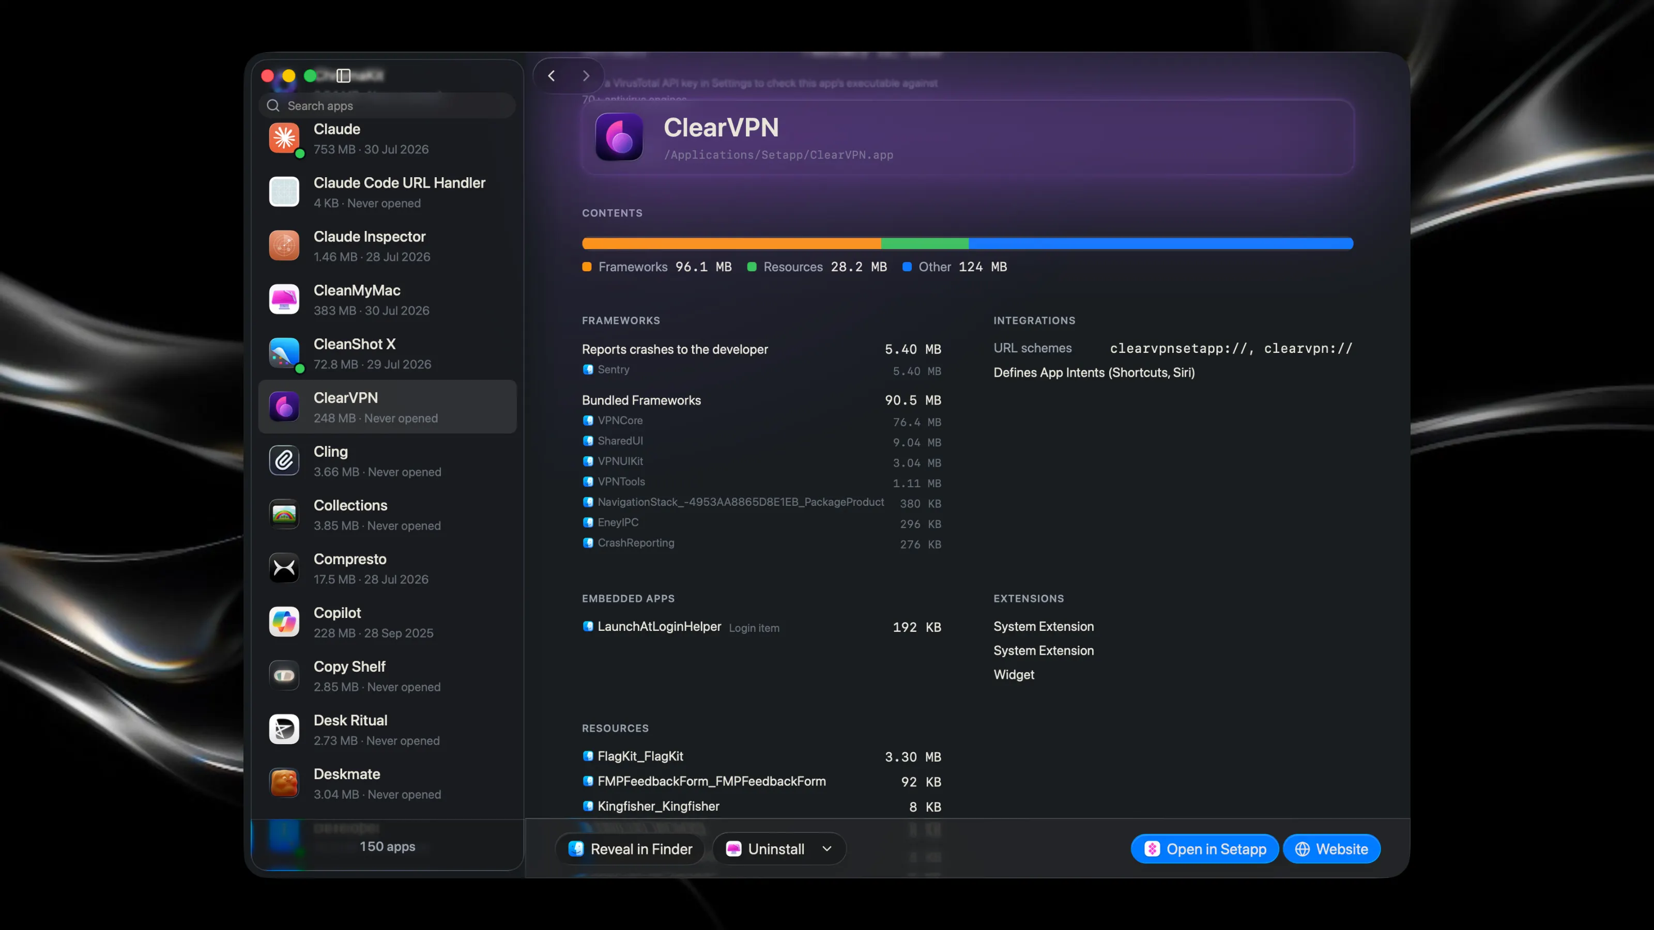
Task: Click the FMPFeedbackForm_FMPFeedbackForm resource
Action: [761, 782]
